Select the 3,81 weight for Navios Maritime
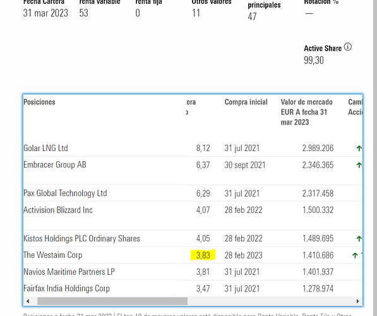The image size is (377, 316). pyautogui.click(x=203, y=272)
